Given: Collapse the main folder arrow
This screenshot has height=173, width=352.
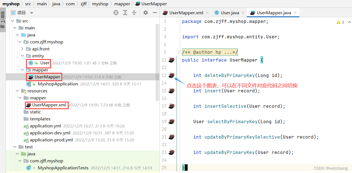Looking at the screenshot, I should coord(15,28).
